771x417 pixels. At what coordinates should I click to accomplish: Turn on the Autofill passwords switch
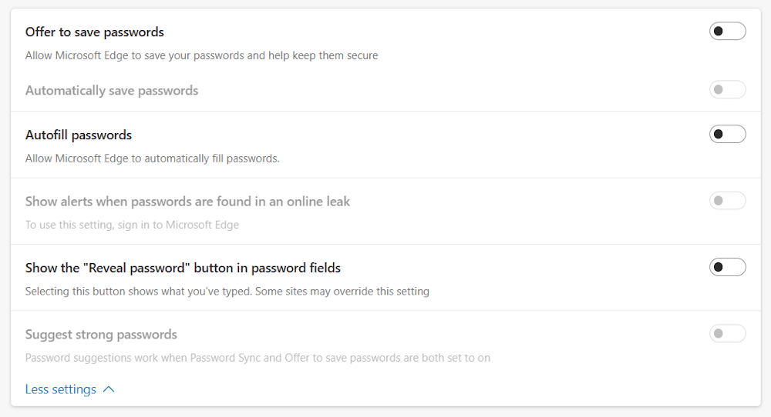point(727,135)
